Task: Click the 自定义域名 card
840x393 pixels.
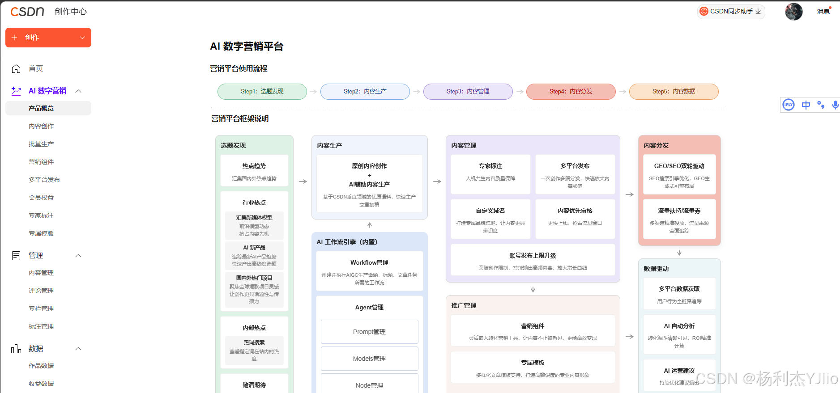Action: pos(490,219)
